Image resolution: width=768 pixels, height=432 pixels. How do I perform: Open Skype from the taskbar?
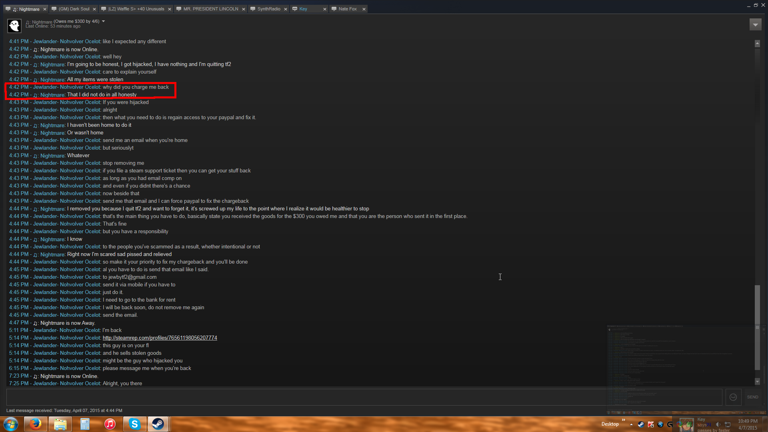click(x=134, y=424)
